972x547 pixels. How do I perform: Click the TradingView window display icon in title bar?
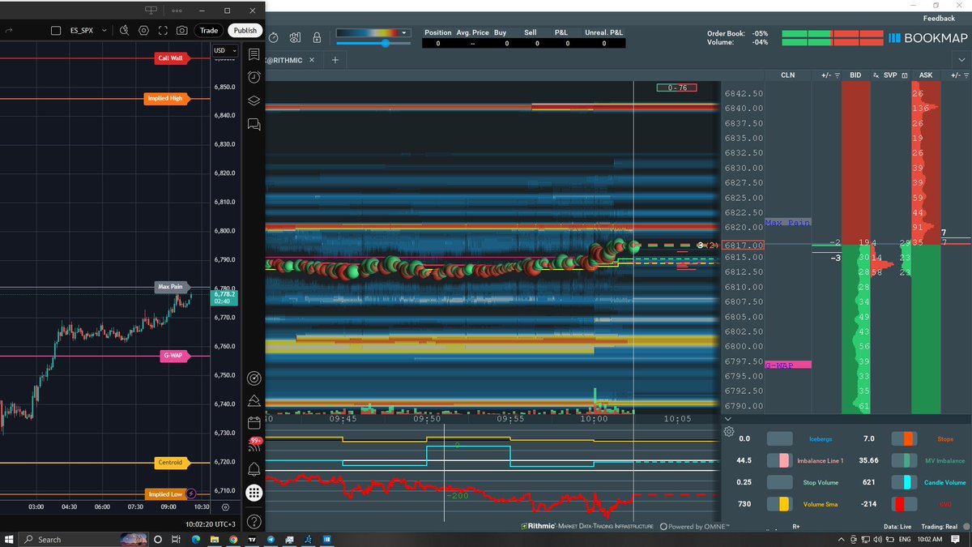click(x=151, y=10)
